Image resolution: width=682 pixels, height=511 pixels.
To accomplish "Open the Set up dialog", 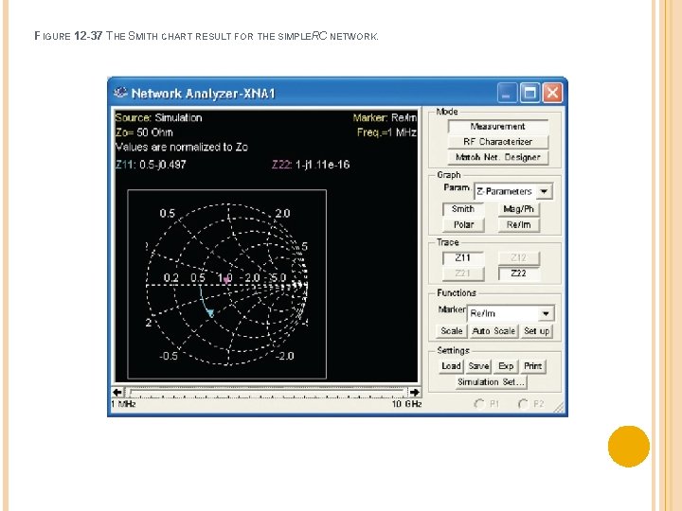I will point(536,331).
